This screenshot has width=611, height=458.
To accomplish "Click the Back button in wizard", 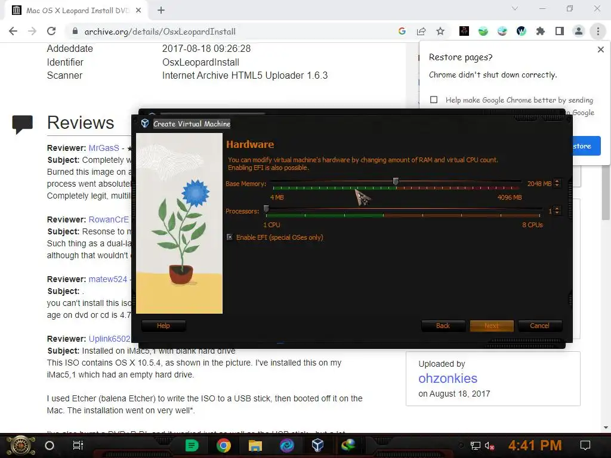I will (443, 326).
